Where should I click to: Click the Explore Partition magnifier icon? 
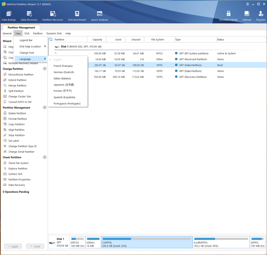pyautogui.click(x=5, y=168)
